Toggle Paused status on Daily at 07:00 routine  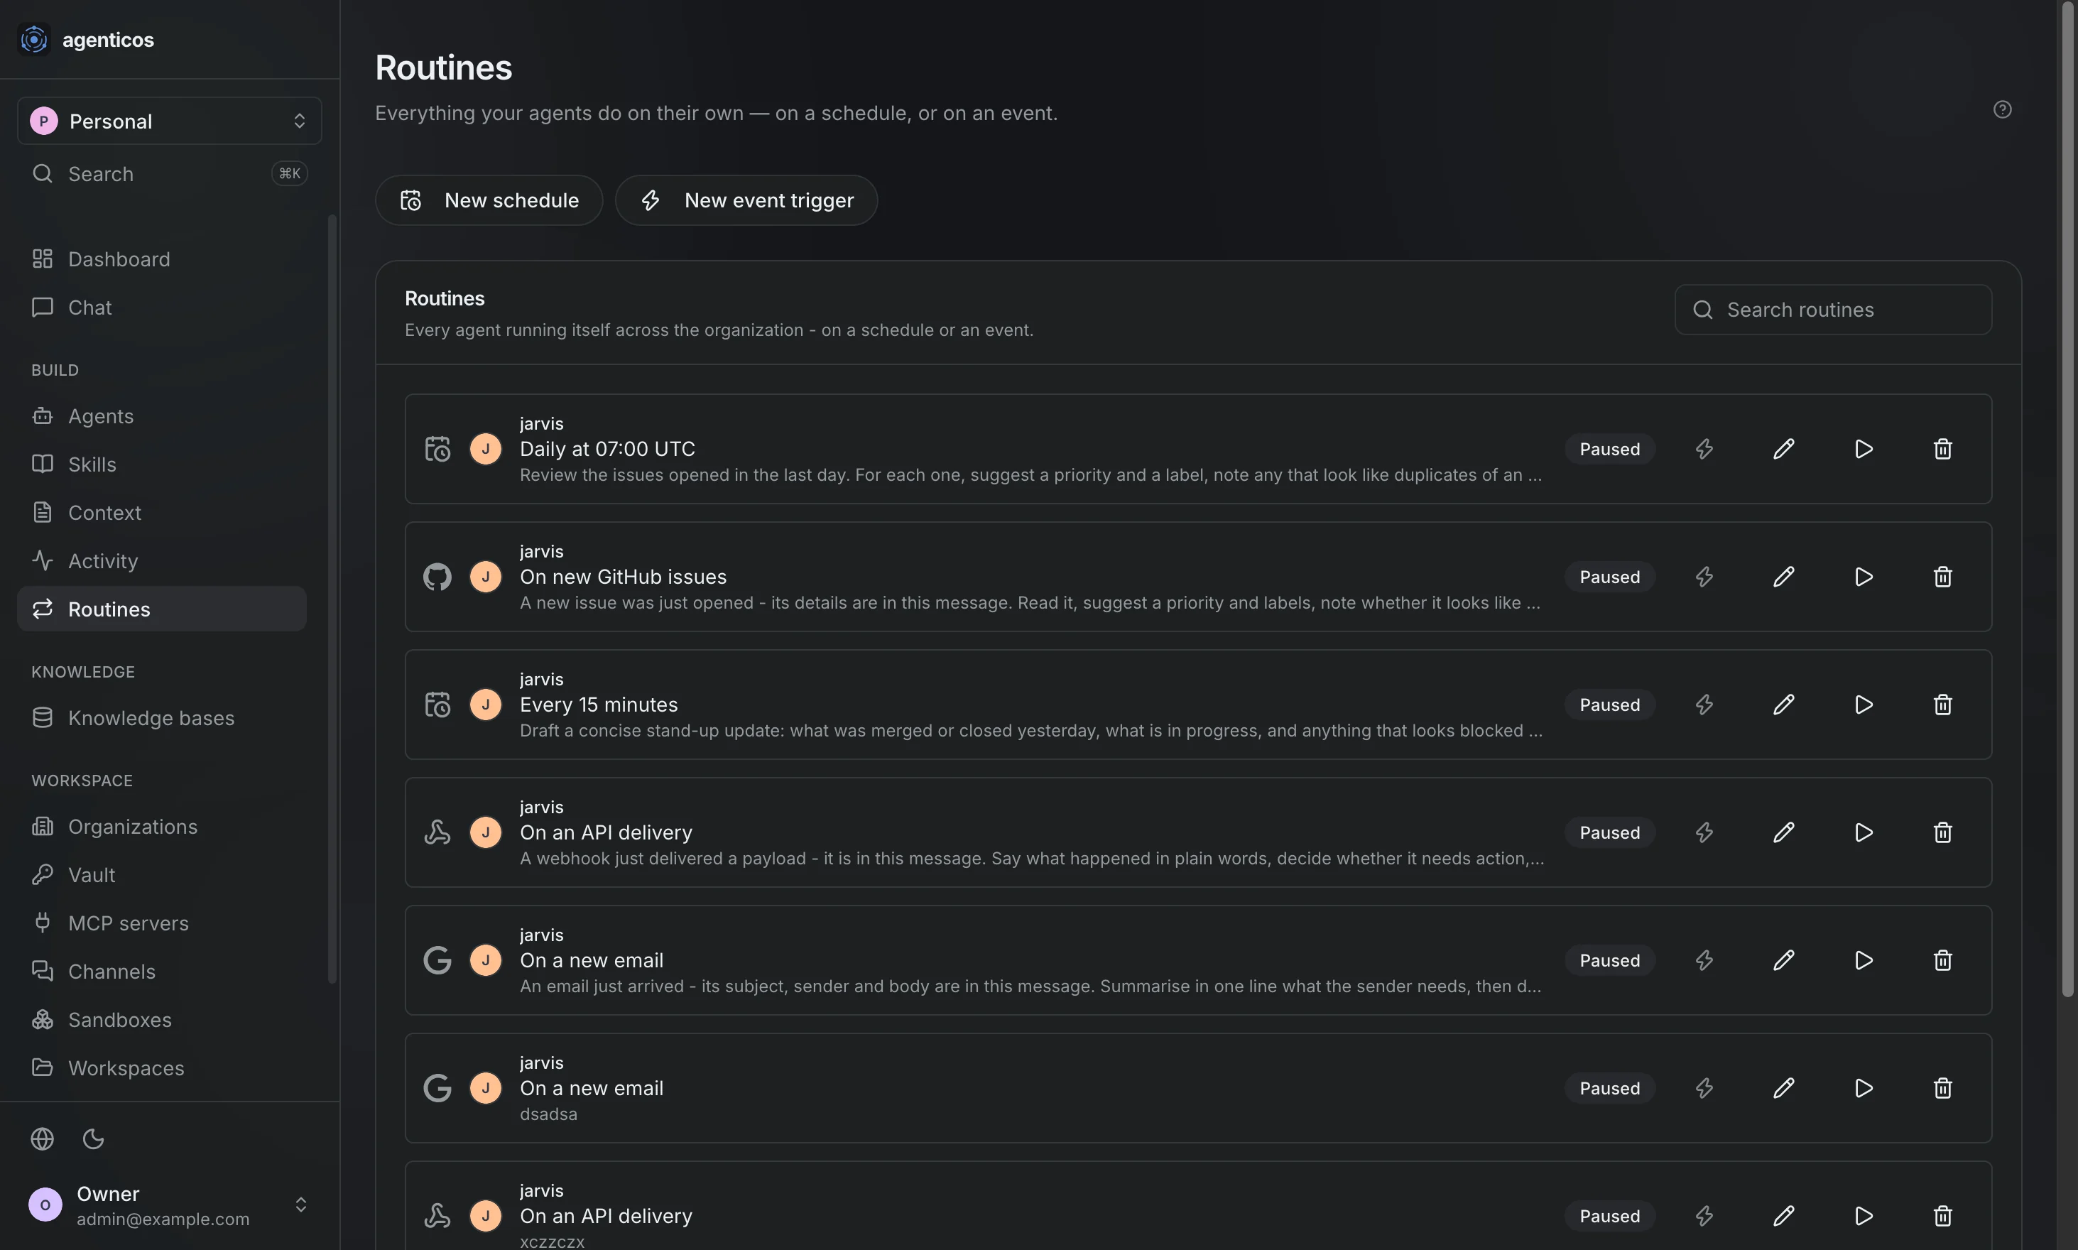click(1610, 449)
